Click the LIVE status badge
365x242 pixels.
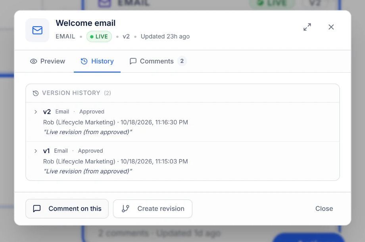[99, 36]
